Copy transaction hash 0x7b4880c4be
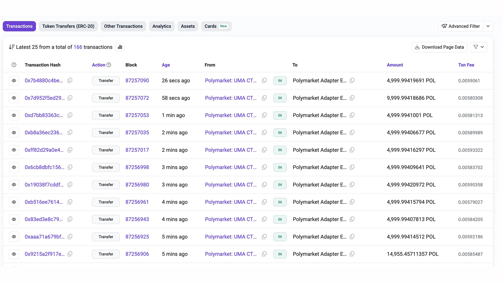Image resolution: width=503 pixels, height=282 pixels. click(70, 80)
